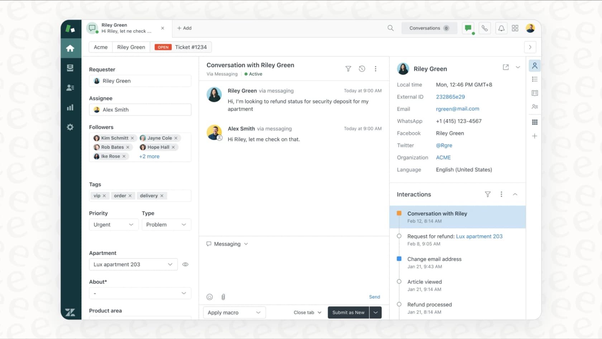Screen dimensions: 602x339
Task: Toggle the Apartment field eye icon
Action: coord(185,264)
